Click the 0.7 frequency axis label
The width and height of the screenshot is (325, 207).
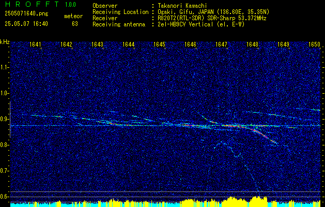click(x=5, y=171)
